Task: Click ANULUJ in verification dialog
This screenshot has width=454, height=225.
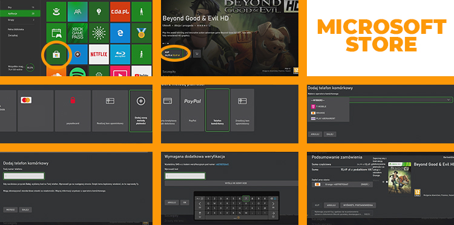Action: click(x=172, y=203)
